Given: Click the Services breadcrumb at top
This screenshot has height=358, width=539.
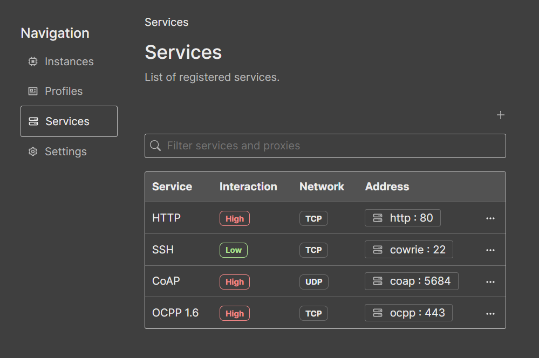Looking at the screenshot, I should click(x=166, y=22).
